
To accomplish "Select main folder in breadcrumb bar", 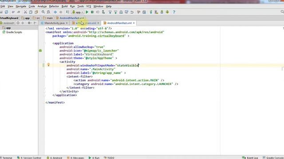I will 48,18.
